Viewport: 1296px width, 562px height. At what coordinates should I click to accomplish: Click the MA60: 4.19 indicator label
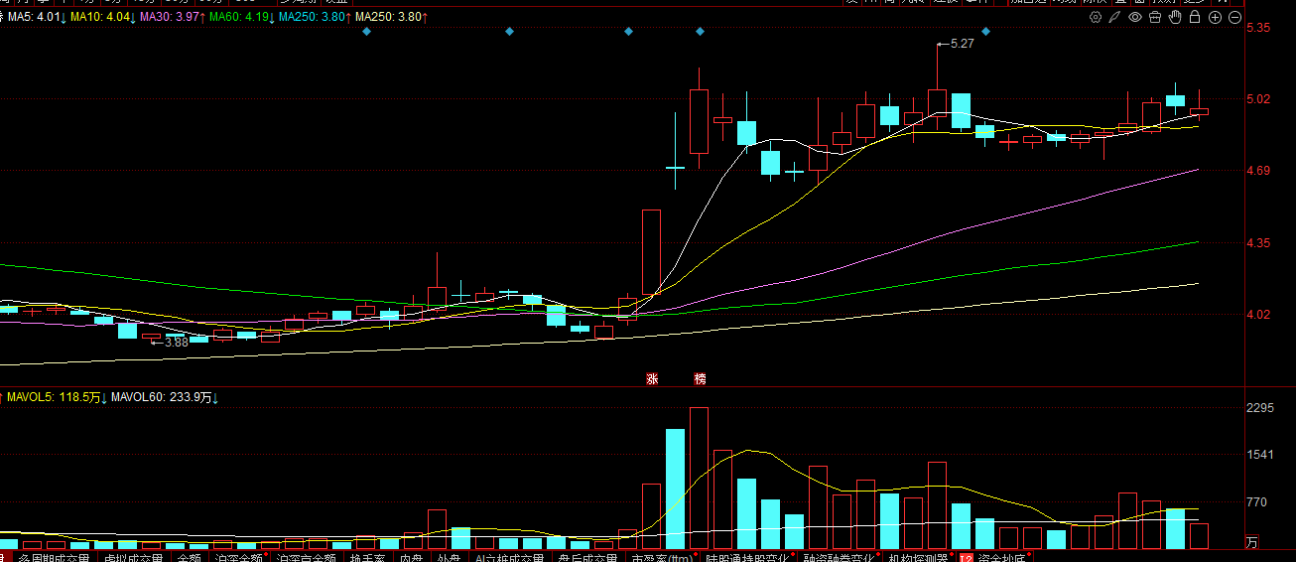[x=243, y=18]
